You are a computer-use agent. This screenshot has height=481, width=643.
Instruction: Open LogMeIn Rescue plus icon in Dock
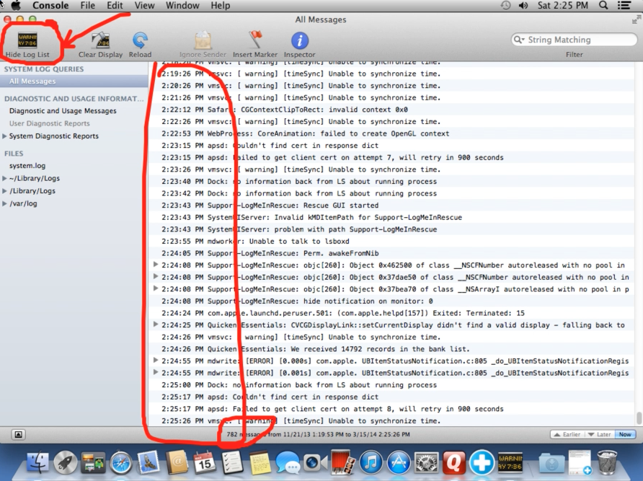482,462
